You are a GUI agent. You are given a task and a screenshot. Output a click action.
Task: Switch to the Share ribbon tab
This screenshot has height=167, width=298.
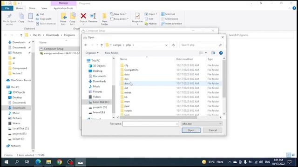(32, 8)
